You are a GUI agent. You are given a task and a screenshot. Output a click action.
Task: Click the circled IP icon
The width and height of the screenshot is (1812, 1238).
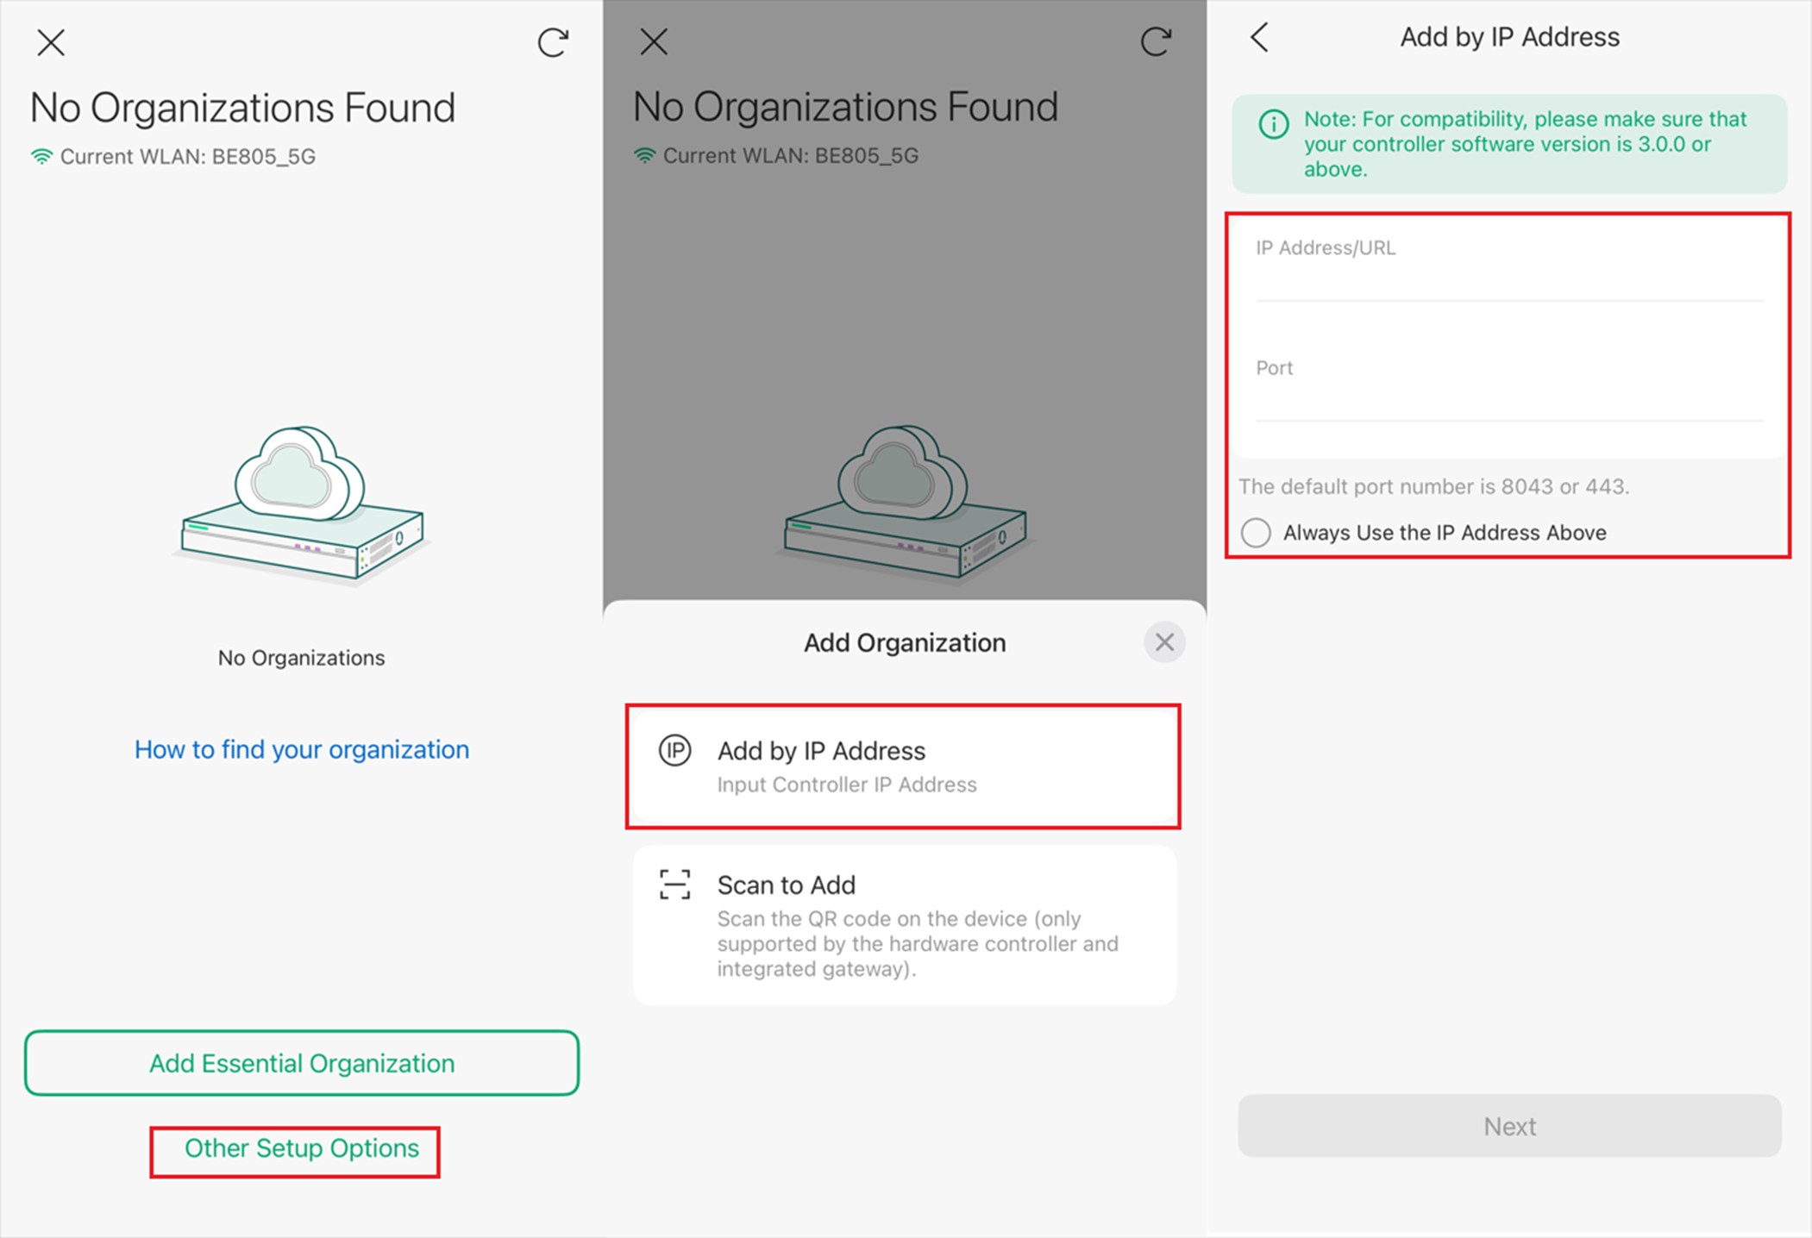(x=674, y=751)
